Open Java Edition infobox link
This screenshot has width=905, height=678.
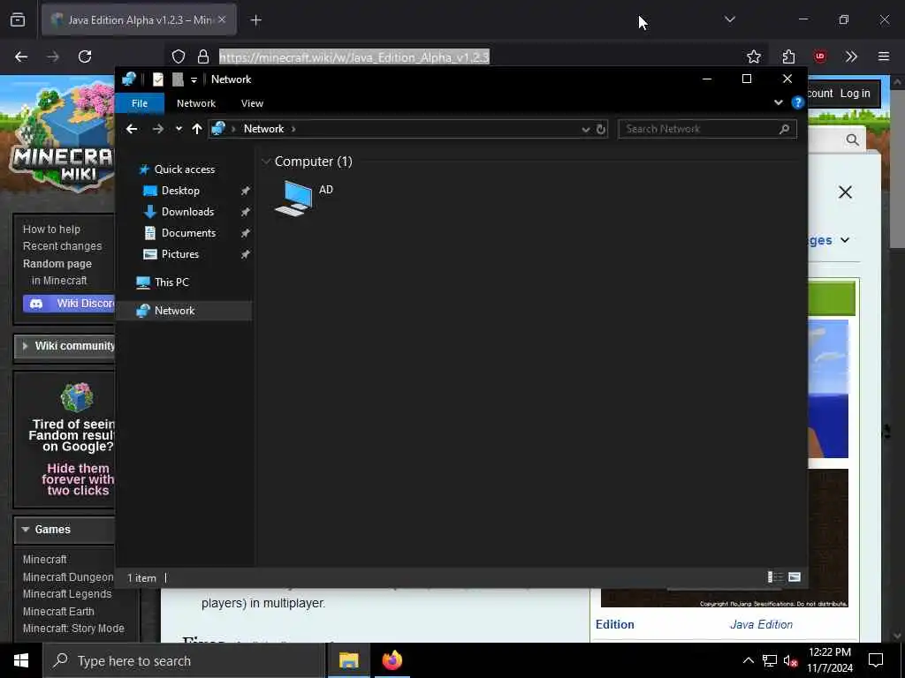[761, 624]
